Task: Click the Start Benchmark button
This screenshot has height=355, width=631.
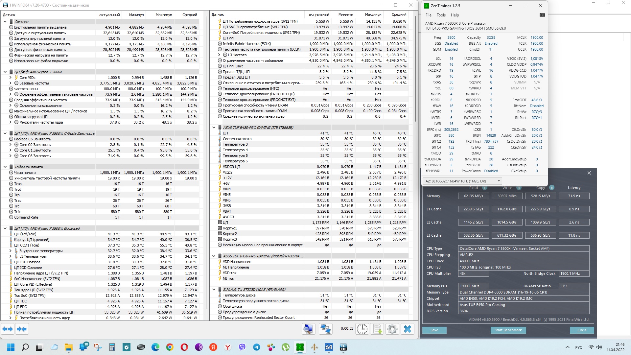Action: pos(508,330)
